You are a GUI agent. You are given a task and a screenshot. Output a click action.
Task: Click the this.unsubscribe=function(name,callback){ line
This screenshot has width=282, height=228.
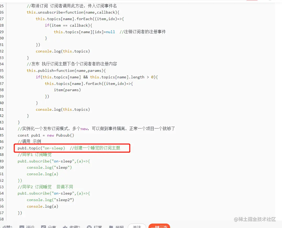pyautogui.click(x=73, y=12)
